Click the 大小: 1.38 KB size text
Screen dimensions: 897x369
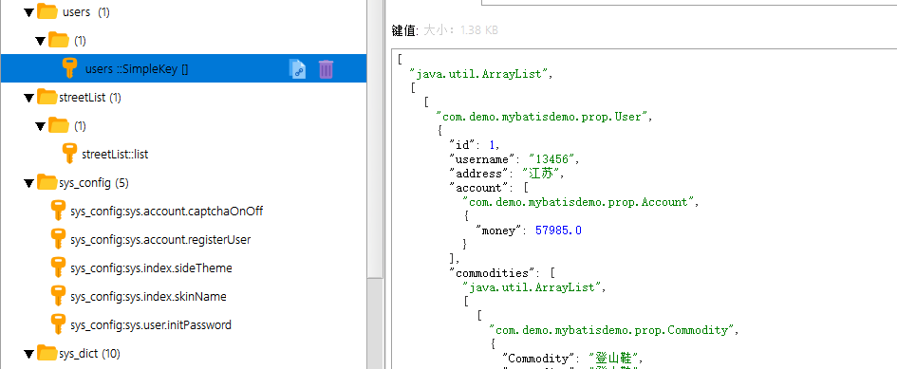point(461,30)
